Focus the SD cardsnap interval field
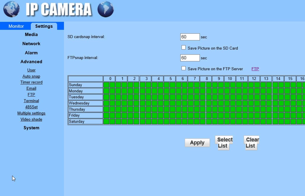The image size is (305, 196). pyautogui.click(x=190, y=37)
